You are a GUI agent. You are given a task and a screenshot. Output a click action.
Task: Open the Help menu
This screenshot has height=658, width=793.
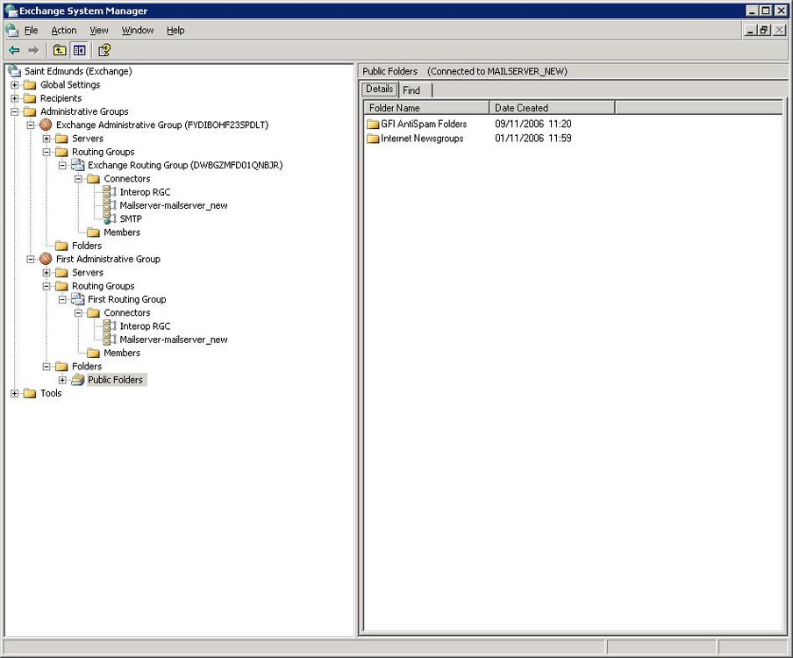pyautogui.click(x=175, y=31)
